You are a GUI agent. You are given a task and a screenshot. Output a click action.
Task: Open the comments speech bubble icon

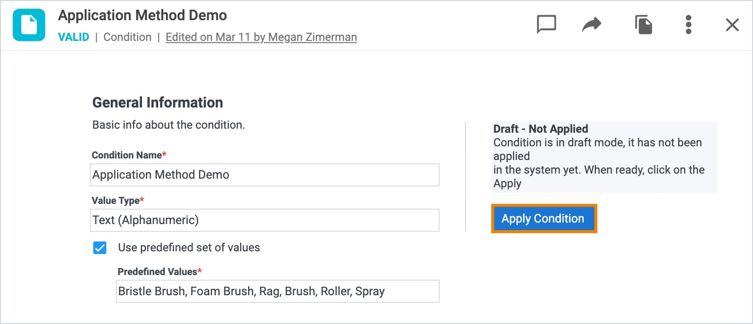click(x=546, y=24)
